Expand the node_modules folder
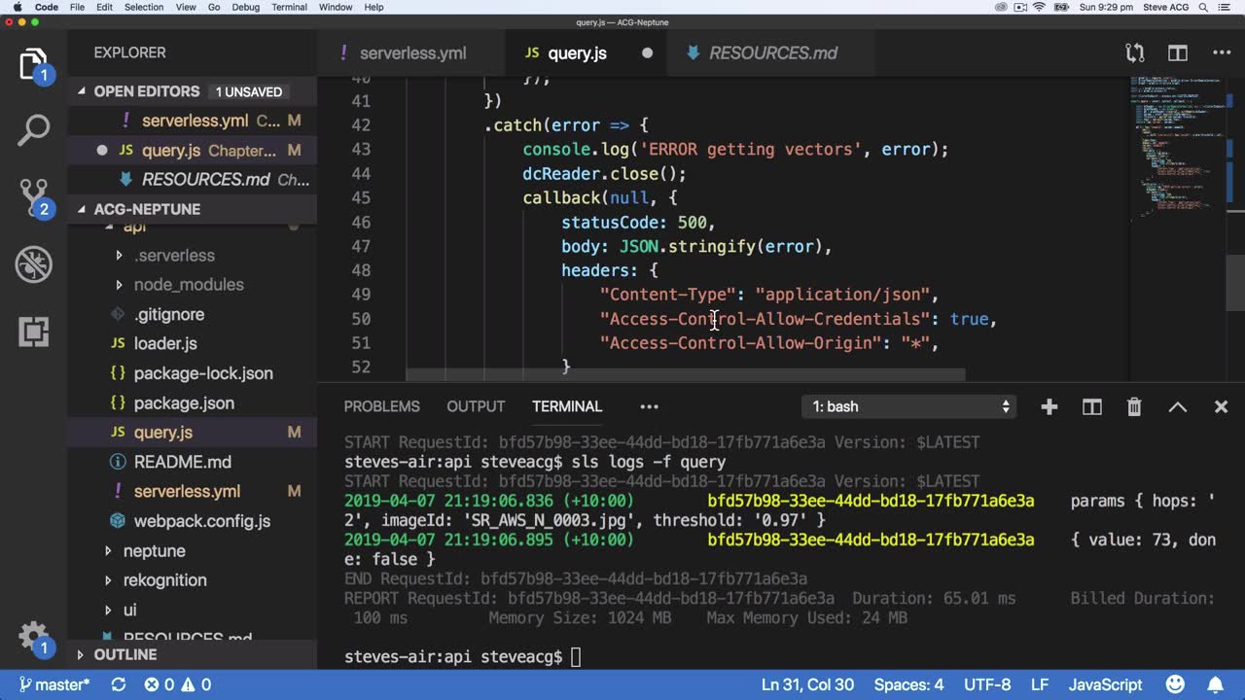This screenshot has height=700, width=1245. click(188, 285)
